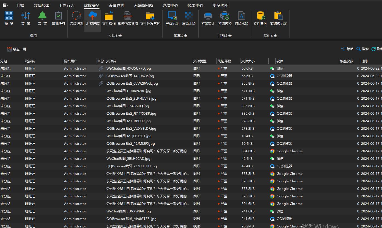382x228 pixels.
Task: Click the 告警 alarm bell icon
Action: [42, 16]
